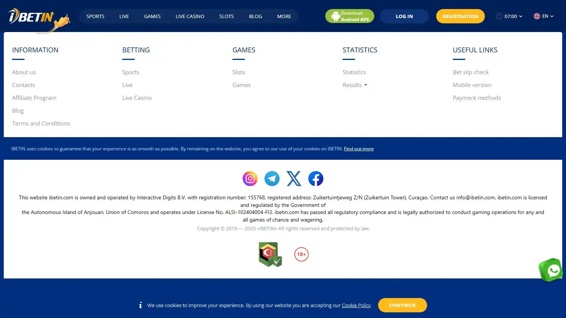Click the UK flag language icon
This screenshot has height=318, width=566.
point(537,16)
